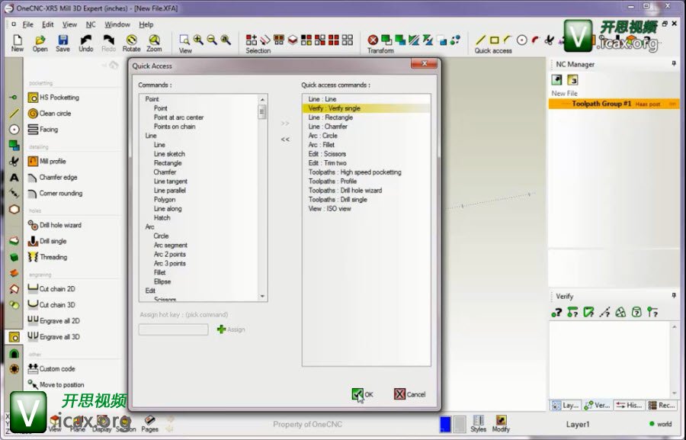Click the Scissors icon in Quick access toolbar
This screenshot has width=686, height=440.
(x=549, y=40)
